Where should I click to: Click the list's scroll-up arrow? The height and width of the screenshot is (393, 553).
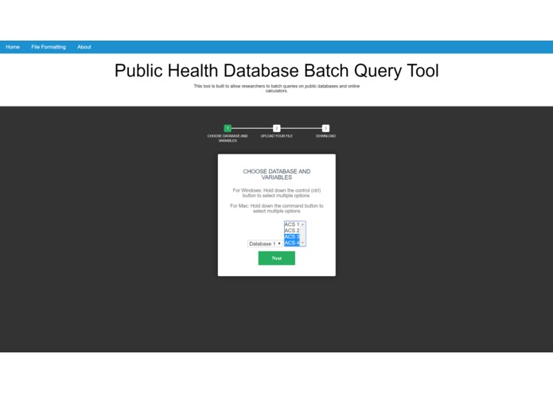302,224
